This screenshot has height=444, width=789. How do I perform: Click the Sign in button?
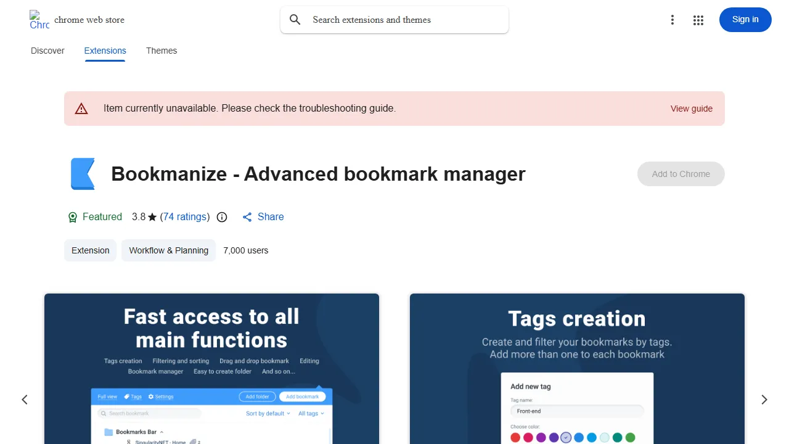tap(745, 20)
